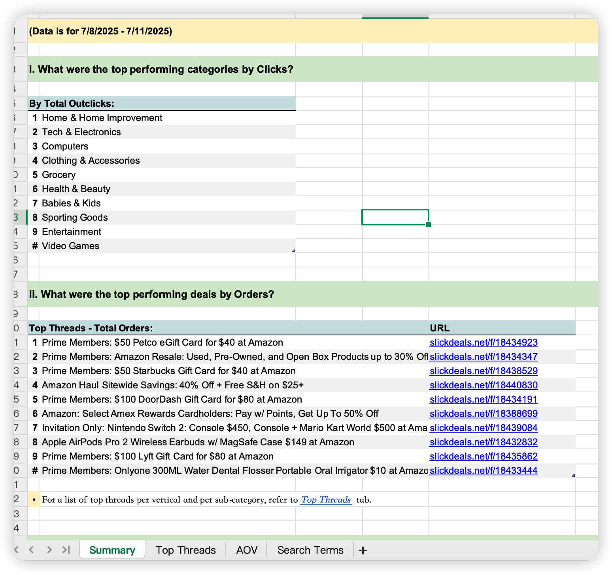Screen dimensions: 612x575
Task: Click the Sporting Goods cell
Action: pos(168,218)
